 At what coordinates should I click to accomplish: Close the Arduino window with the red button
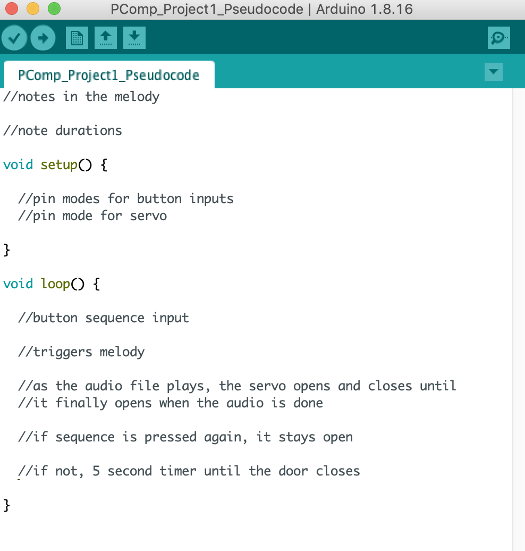click(12, 9)
